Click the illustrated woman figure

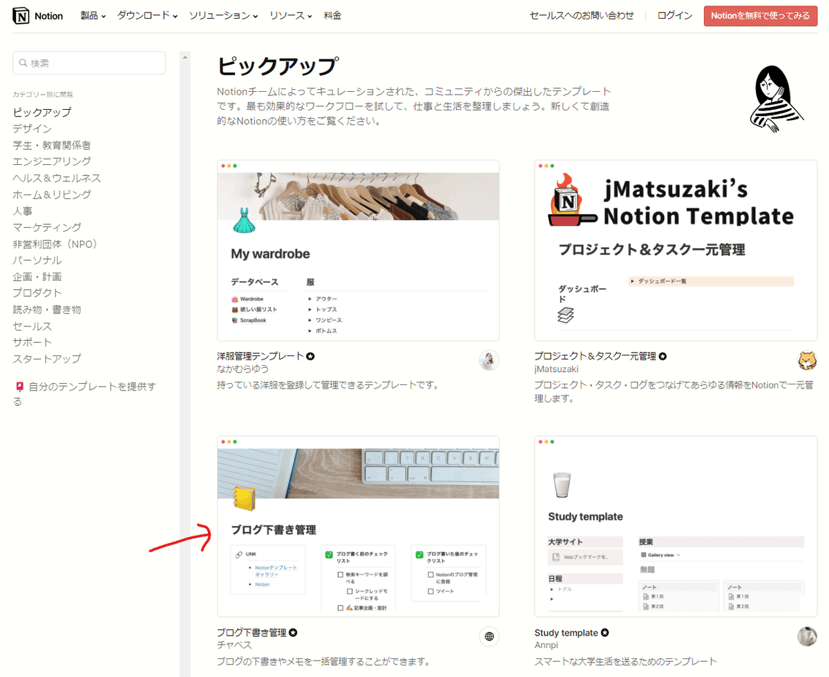[x=776, y=98]
